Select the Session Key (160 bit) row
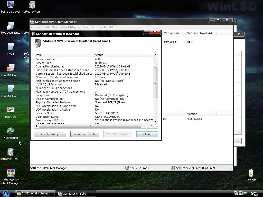This screenshot has height=197, width=263. coord(94,120)
